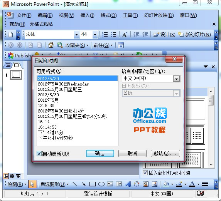The image size is (221, 201).
Task: Click the Insert WordArt icon
Action: [128, 184]
